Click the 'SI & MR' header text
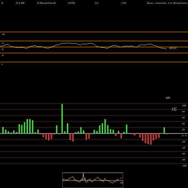 20,3
